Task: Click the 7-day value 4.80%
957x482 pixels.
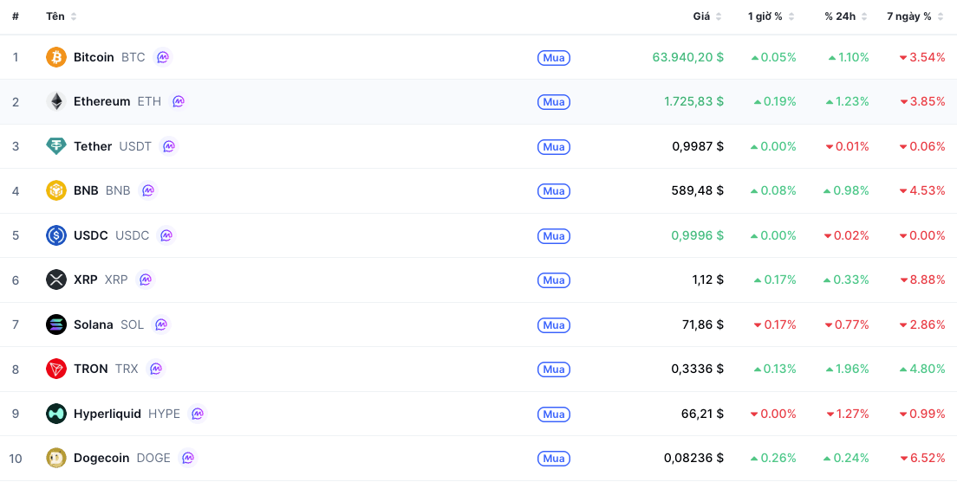Action: pos(922,369)
